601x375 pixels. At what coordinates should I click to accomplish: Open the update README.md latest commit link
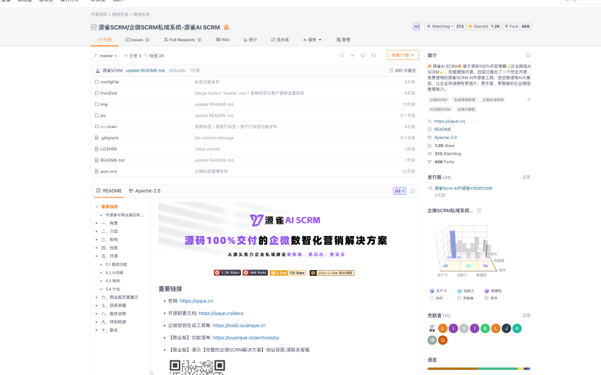146,70
